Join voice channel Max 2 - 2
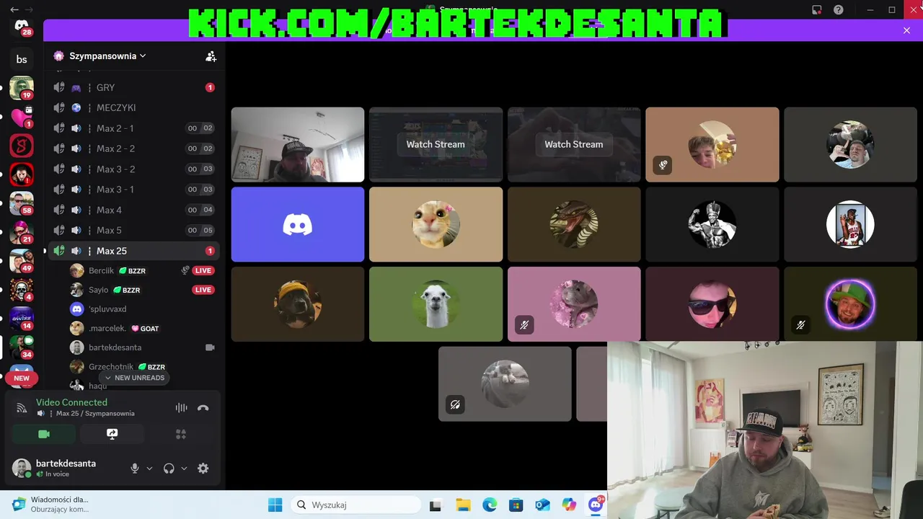This screenshot has width=923, height=519. (133, 148)
